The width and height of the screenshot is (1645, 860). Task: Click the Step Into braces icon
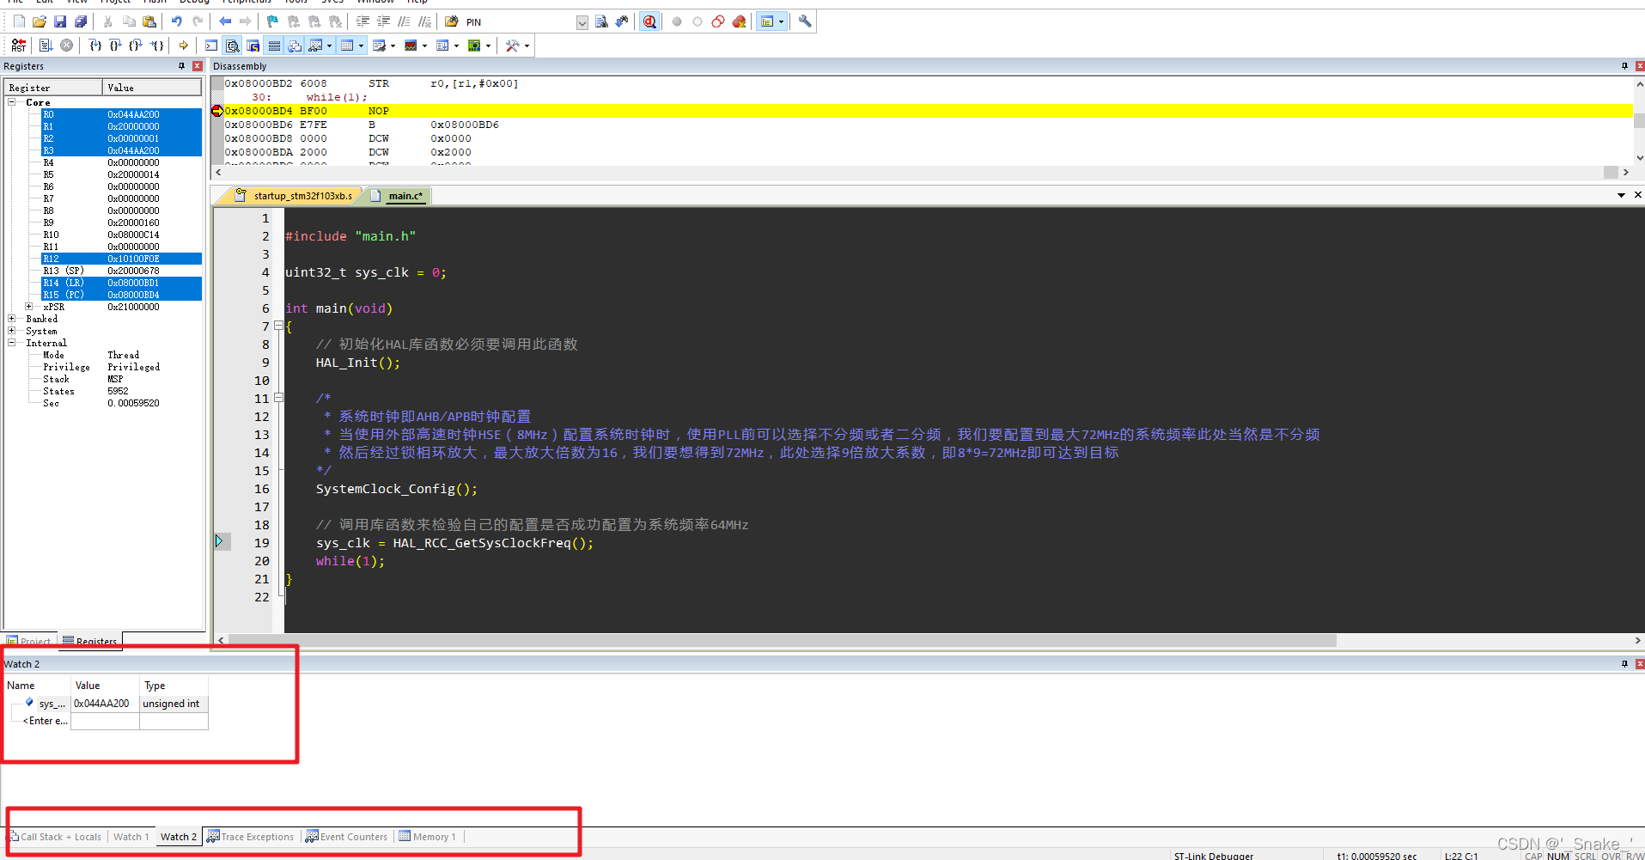pos(95,46)
